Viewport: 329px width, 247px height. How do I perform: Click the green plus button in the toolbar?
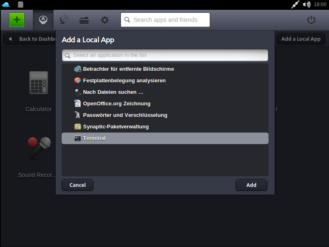click(16, 19)
